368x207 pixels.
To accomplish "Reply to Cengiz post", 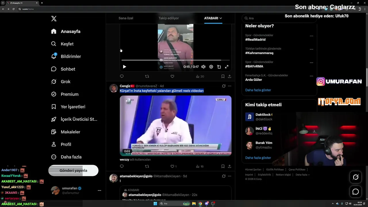I will (x=122, y=166).
